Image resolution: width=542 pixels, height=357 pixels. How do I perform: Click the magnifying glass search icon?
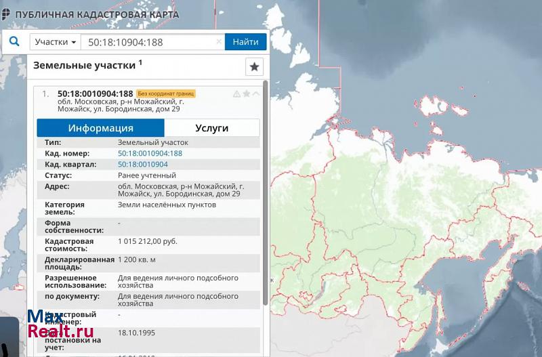pos(14,42)
